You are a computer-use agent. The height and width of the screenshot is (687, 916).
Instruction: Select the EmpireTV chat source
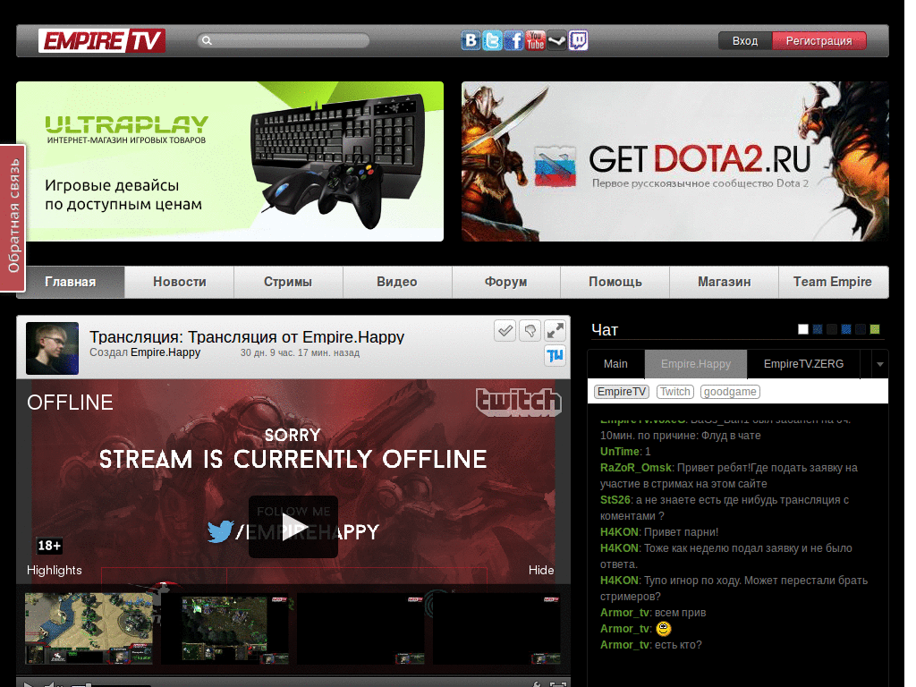click(x=622, y=392)
